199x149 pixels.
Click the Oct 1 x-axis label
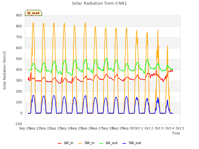point(139,128)
